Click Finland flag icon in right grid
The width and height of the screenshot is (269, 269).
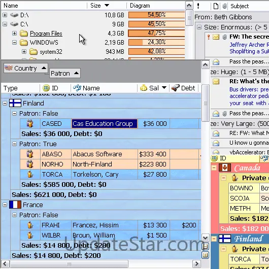tap(225, 239)
